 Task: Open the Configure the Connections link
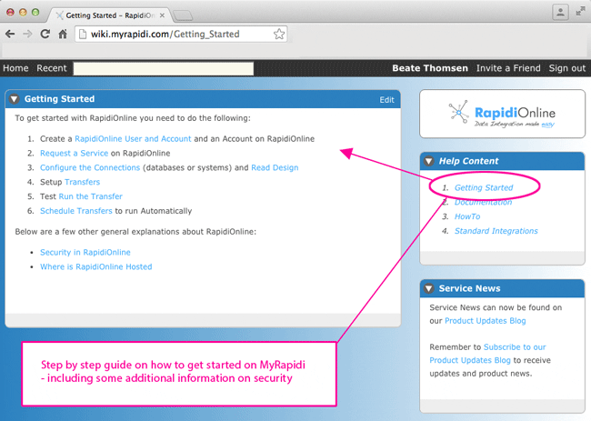pos(90,167)
